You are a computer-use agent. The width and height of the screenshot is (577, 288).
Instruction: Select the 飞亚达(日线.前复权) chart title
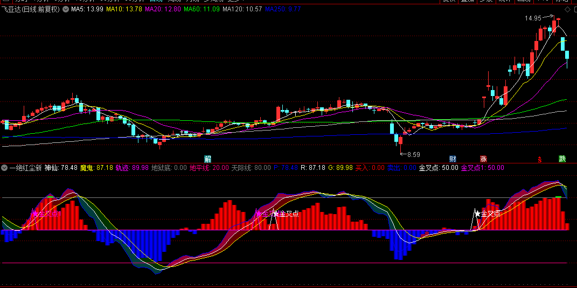coord(31,10)
